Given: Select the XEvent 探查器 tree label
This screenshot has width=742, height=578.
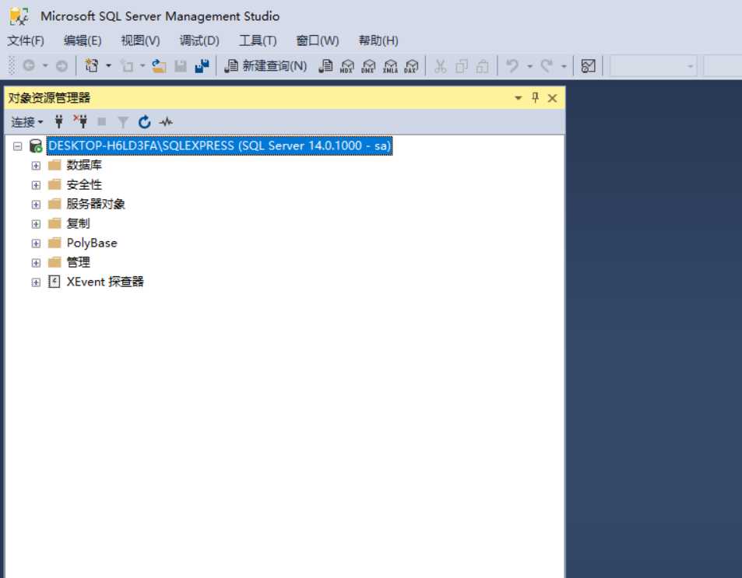Looking at the screenshot, I should coord(105,282).
